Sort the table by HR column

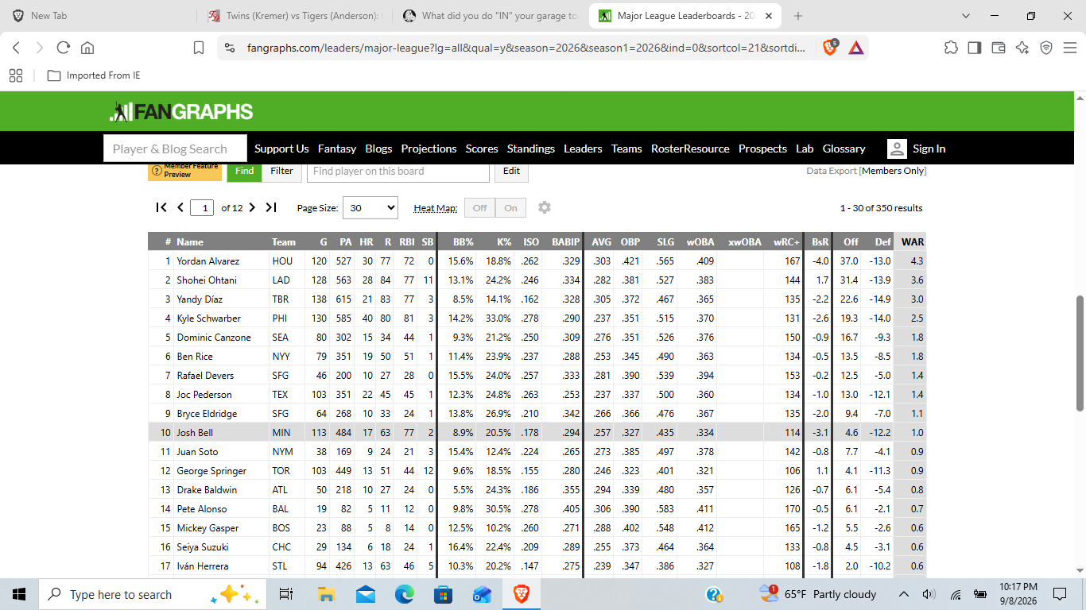click(366, 242)
